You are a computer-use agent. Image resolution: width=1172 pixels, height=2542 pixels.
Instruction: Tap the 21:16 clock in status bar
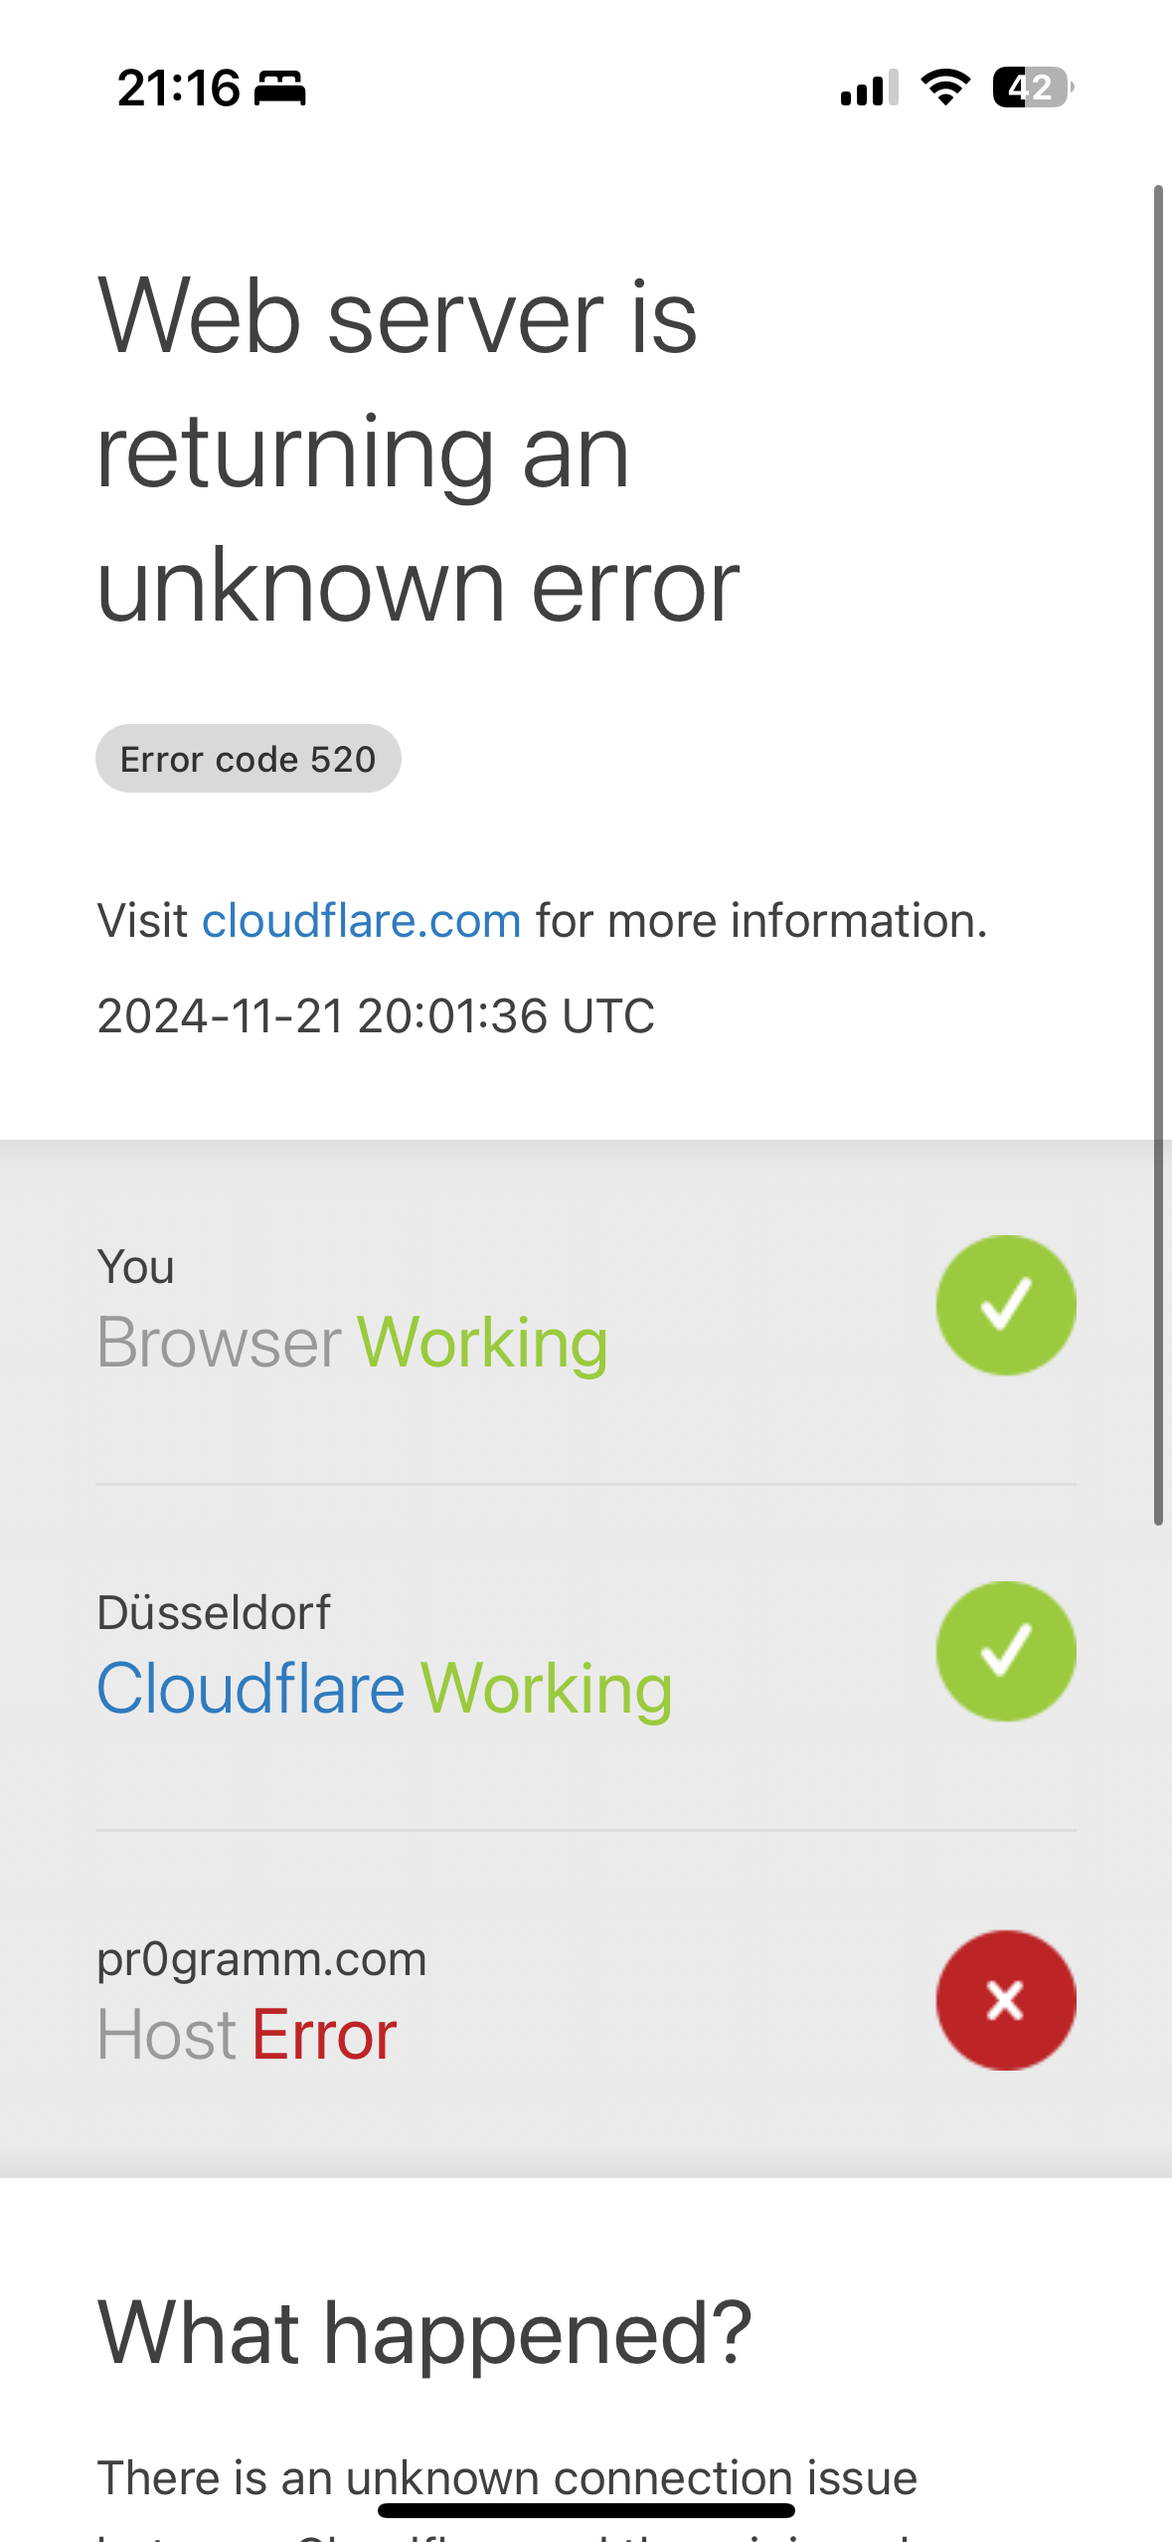click(179, 89)
